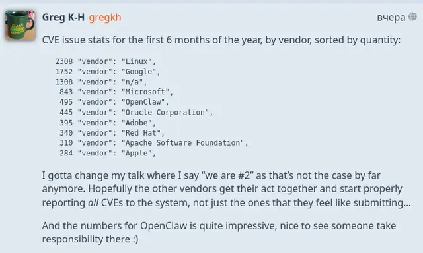
Task: Click the globe public visibility icon
Action: [412, 16]
